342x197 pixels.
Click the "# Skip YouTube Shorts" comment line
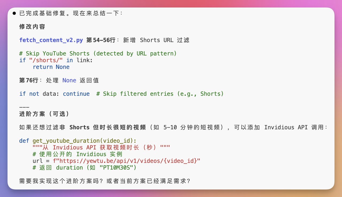98,53
